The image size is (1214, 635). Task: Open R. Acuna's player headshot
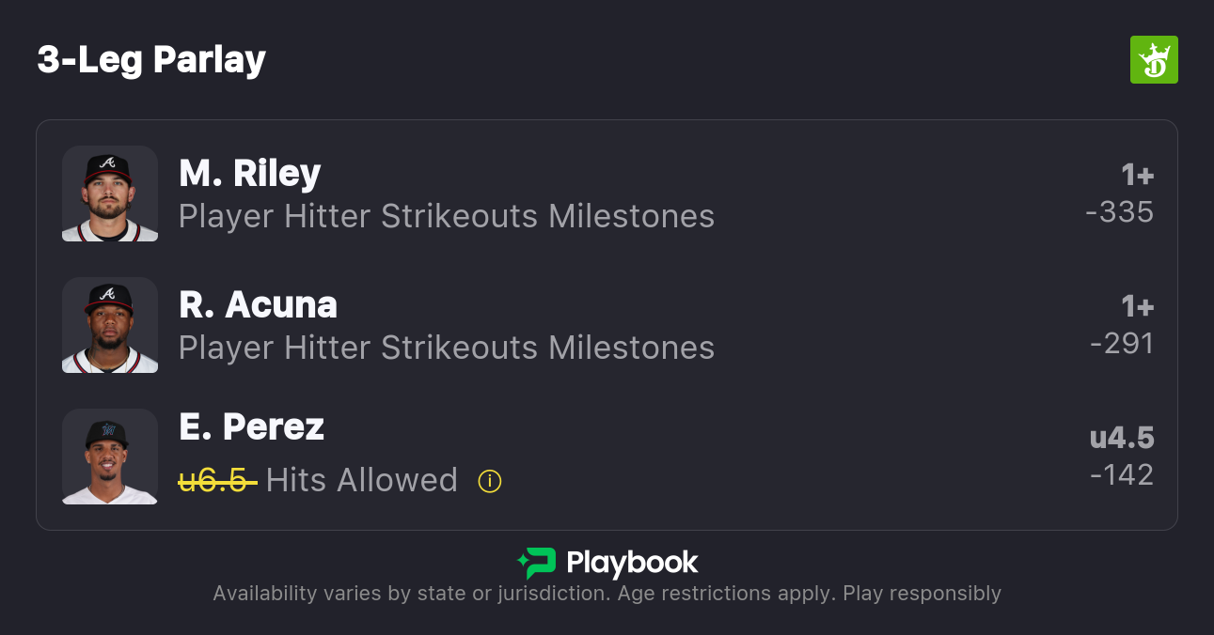(110, 325)
